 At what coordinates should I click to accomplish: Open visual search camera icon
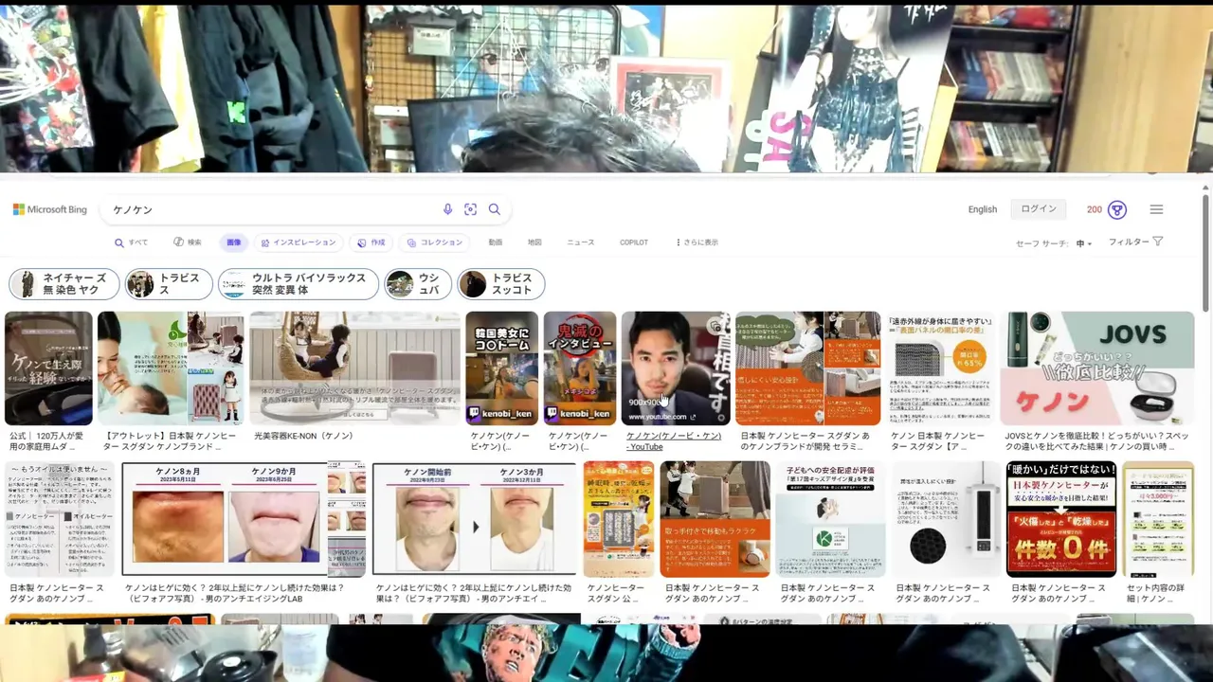pos(470,209)
